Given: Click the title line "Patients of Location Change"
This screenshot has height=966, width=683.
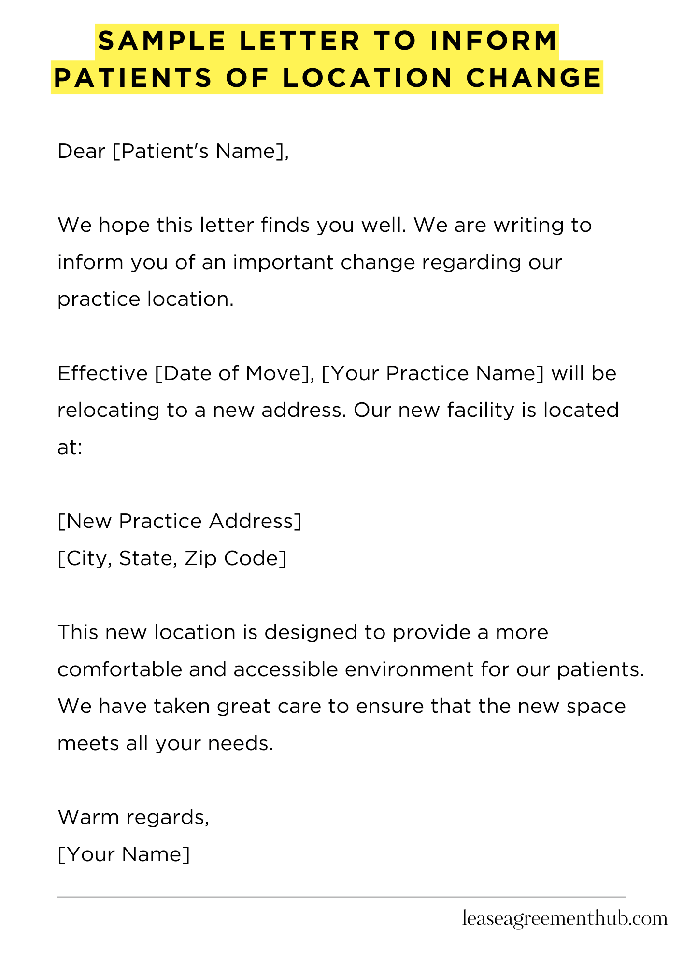Looking at the screenshot, I should (x=327, y=78).
